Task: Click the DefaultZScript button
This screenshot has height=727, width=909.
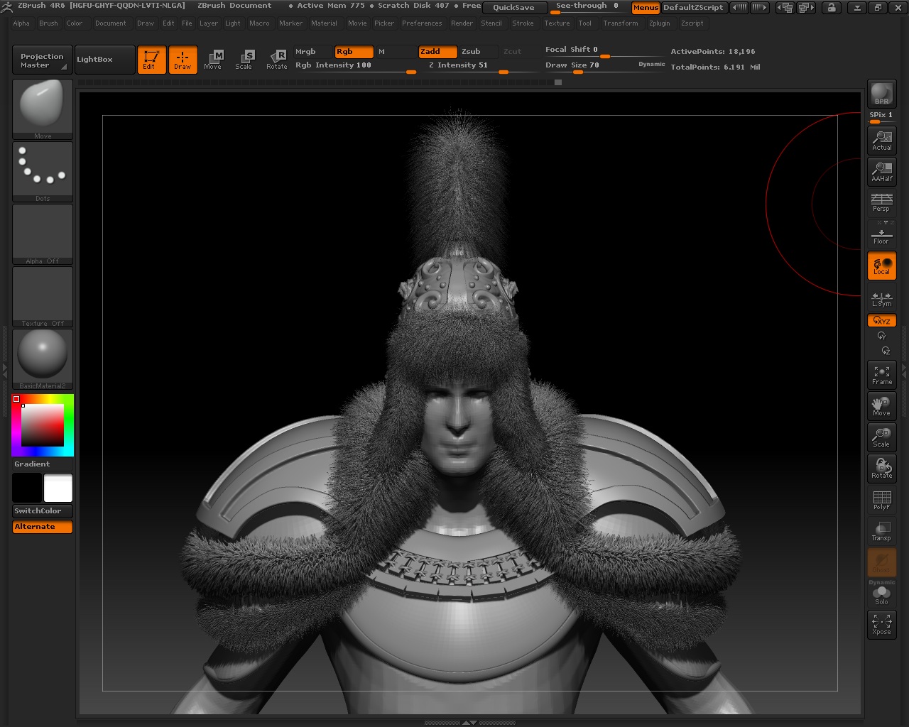Action: click(693, 8)
